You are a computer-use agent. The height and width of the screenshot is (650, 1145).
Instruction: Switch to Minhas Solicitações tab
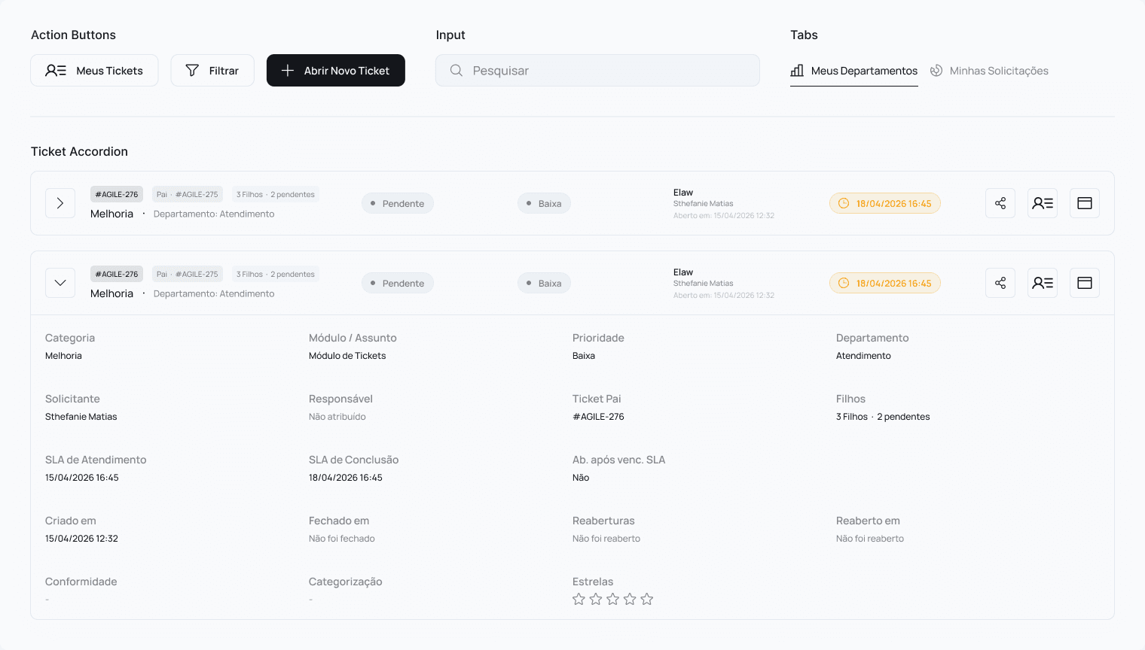click(989, 71)
